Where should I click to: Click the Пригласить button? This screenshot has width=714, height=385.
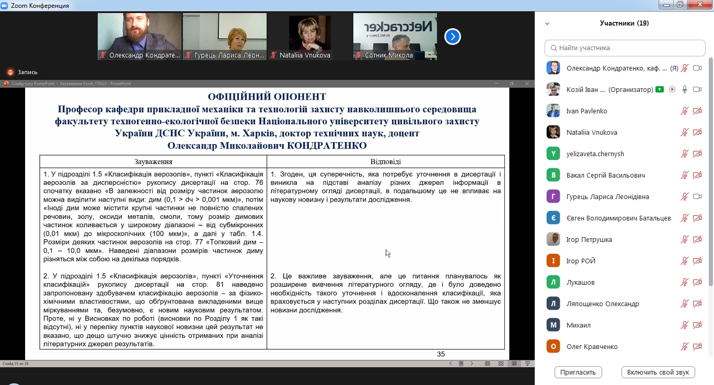[578, 372]
